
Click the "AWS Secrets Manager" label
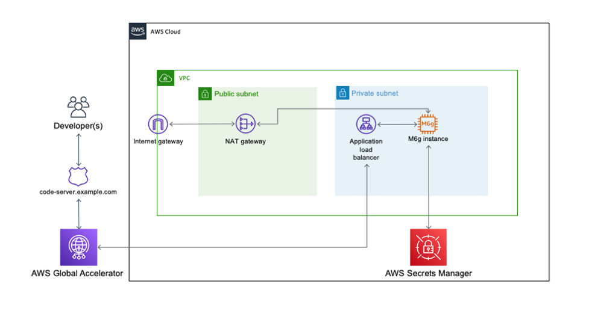point(428,273)
